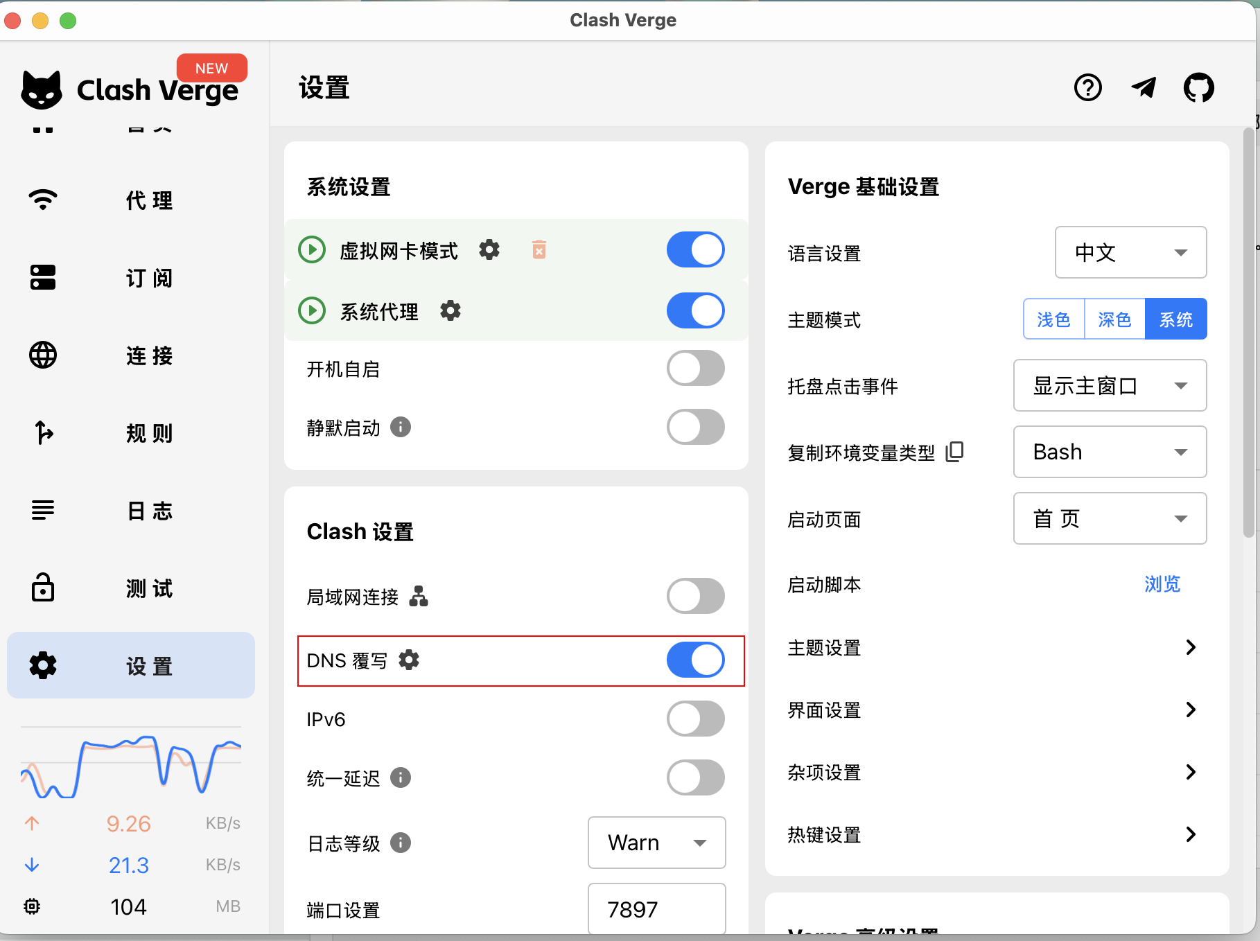Viewport: 1260px width, 941px height.
Task: Click the settings page vertical scrollbar
Action: (x=1249, y=333)
